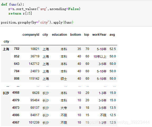Click the 'top' column header
The image size is (152, 127).
[87, 35]
